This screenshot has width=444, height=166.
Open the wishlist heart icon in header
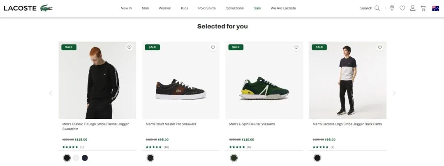coord(402,8)
